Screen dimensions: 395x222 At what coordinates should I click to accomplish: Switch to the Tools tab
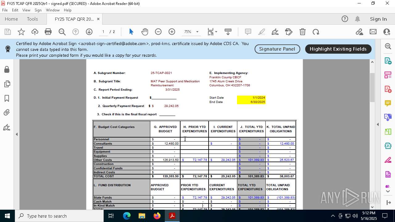(32, 19)
